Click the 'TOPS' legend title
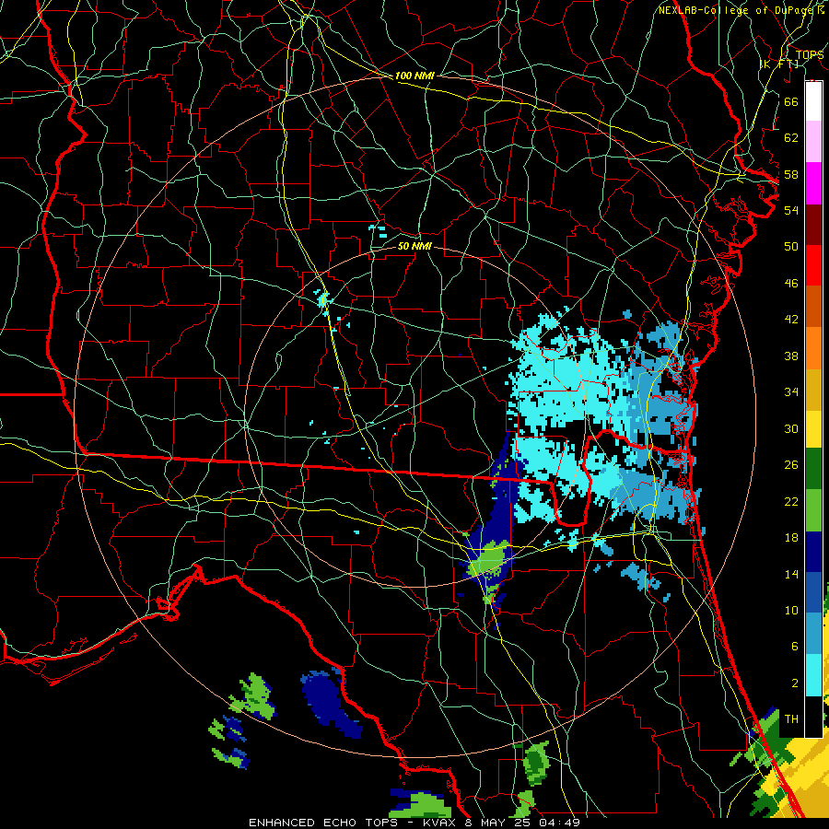The image size is (829, 829). [810, 55]
